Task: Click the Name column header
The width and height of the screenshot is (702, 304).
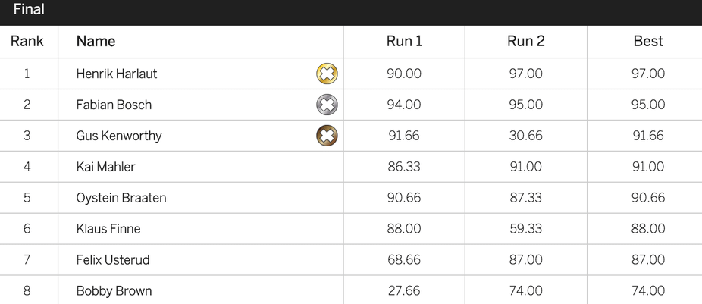Action: [x=96, y=41]
